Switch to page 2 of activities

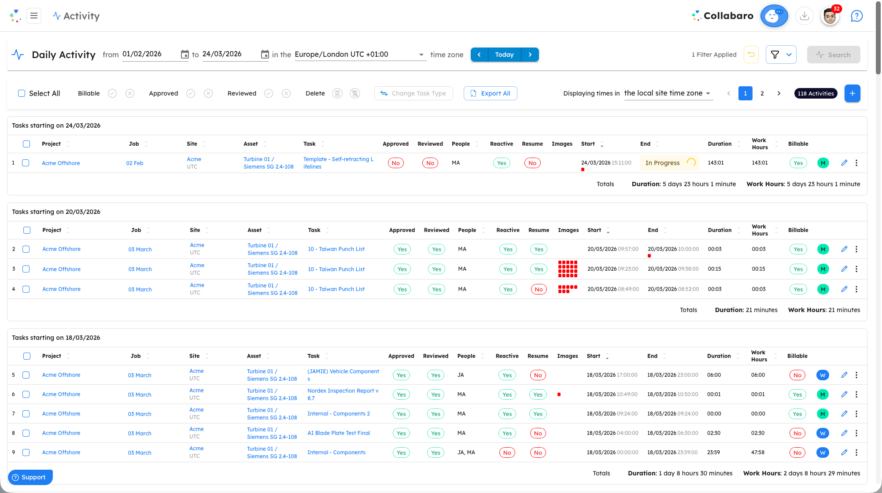pyautogui.click(x=762, y=93)
